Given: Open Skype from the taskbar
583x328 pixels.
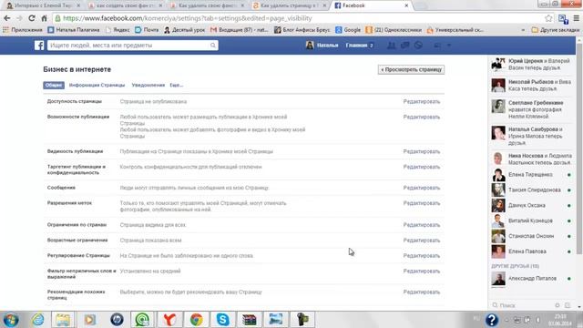Looking at the screenshot, I should point(222,320).
